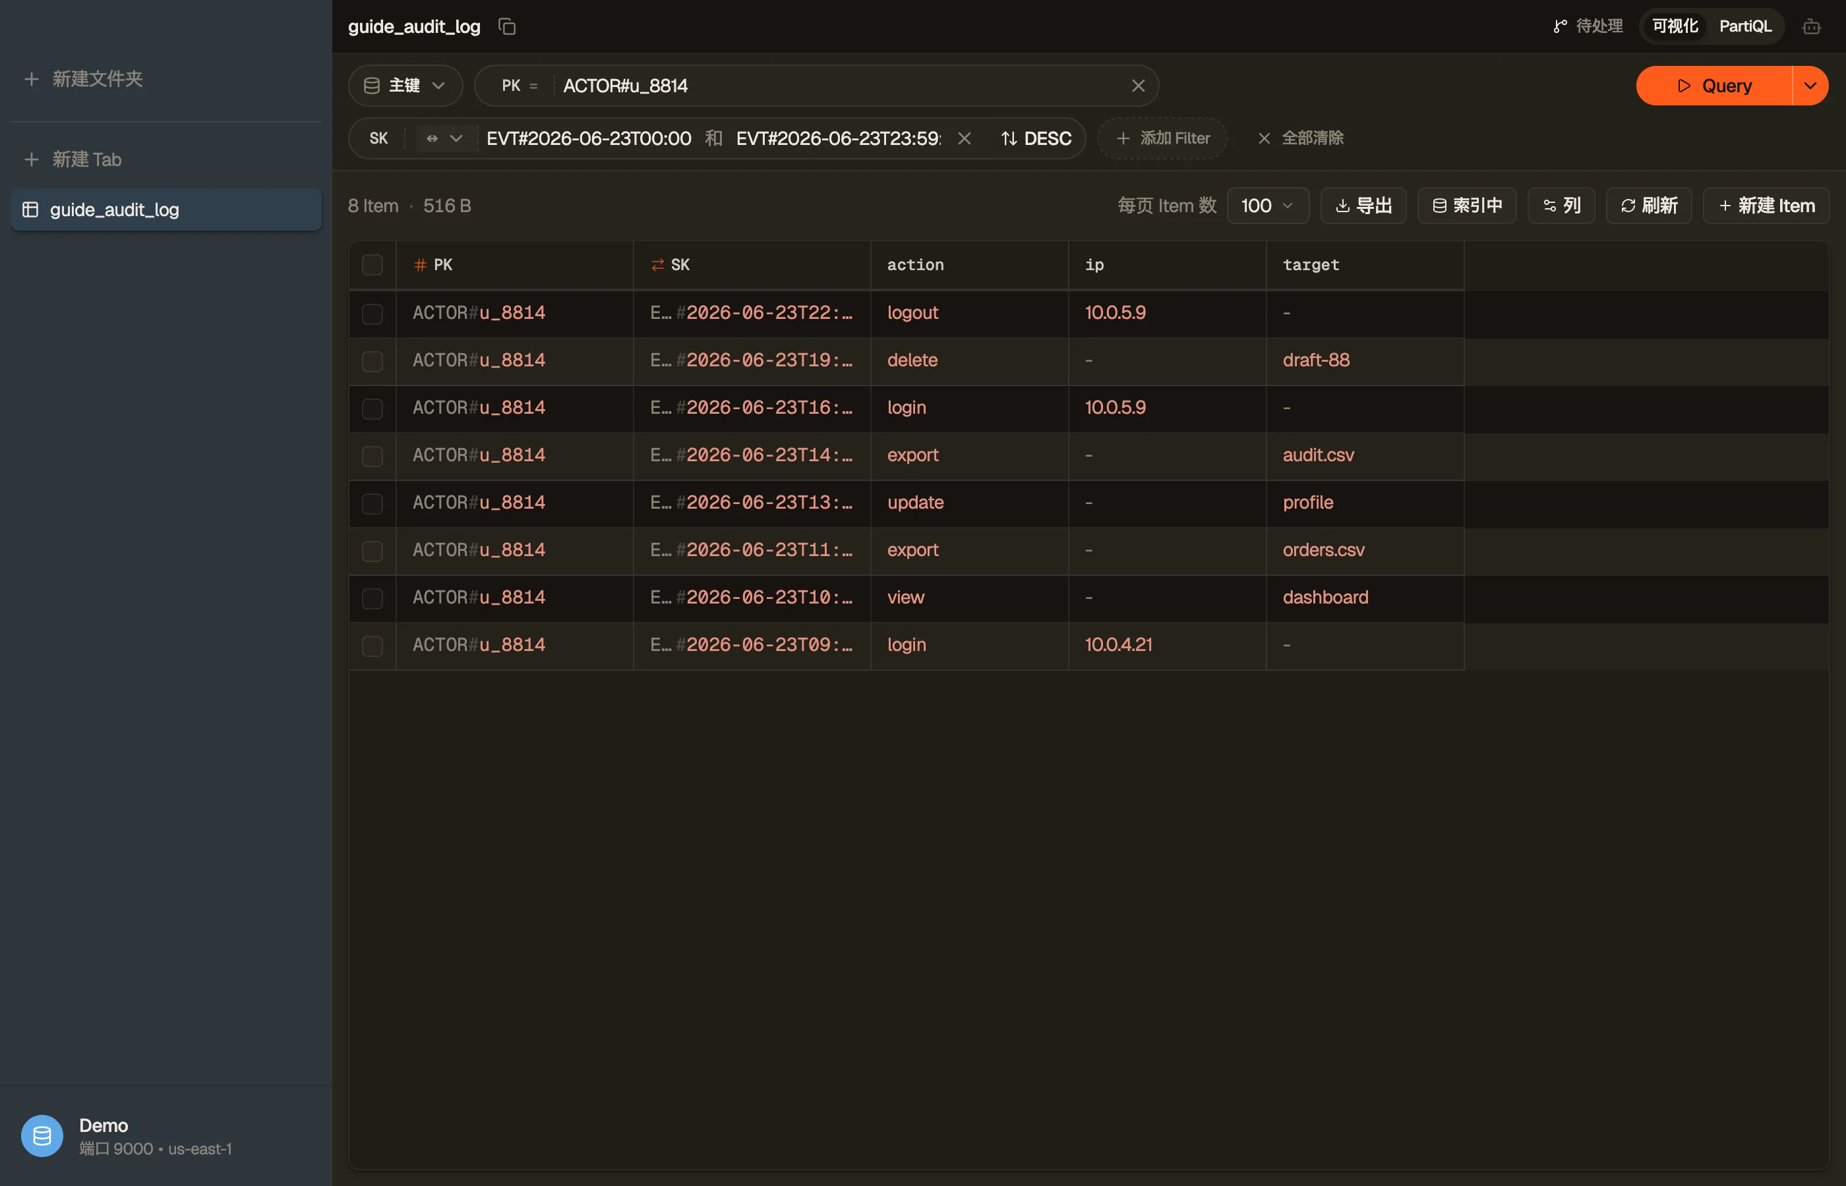This screenshot has height=1186, width=1846.
Task: Check the logout row checkbox
Action: pyautogui.click(x=372, y=314)
